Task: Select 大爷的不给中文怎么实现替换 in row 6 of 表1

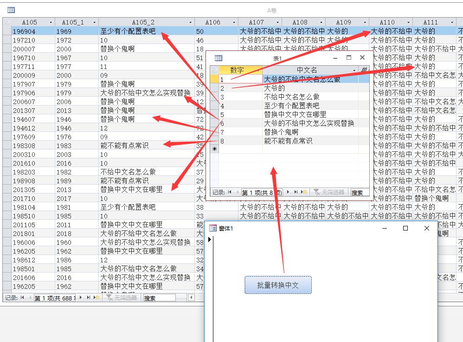Action: [x=310, y=123]
